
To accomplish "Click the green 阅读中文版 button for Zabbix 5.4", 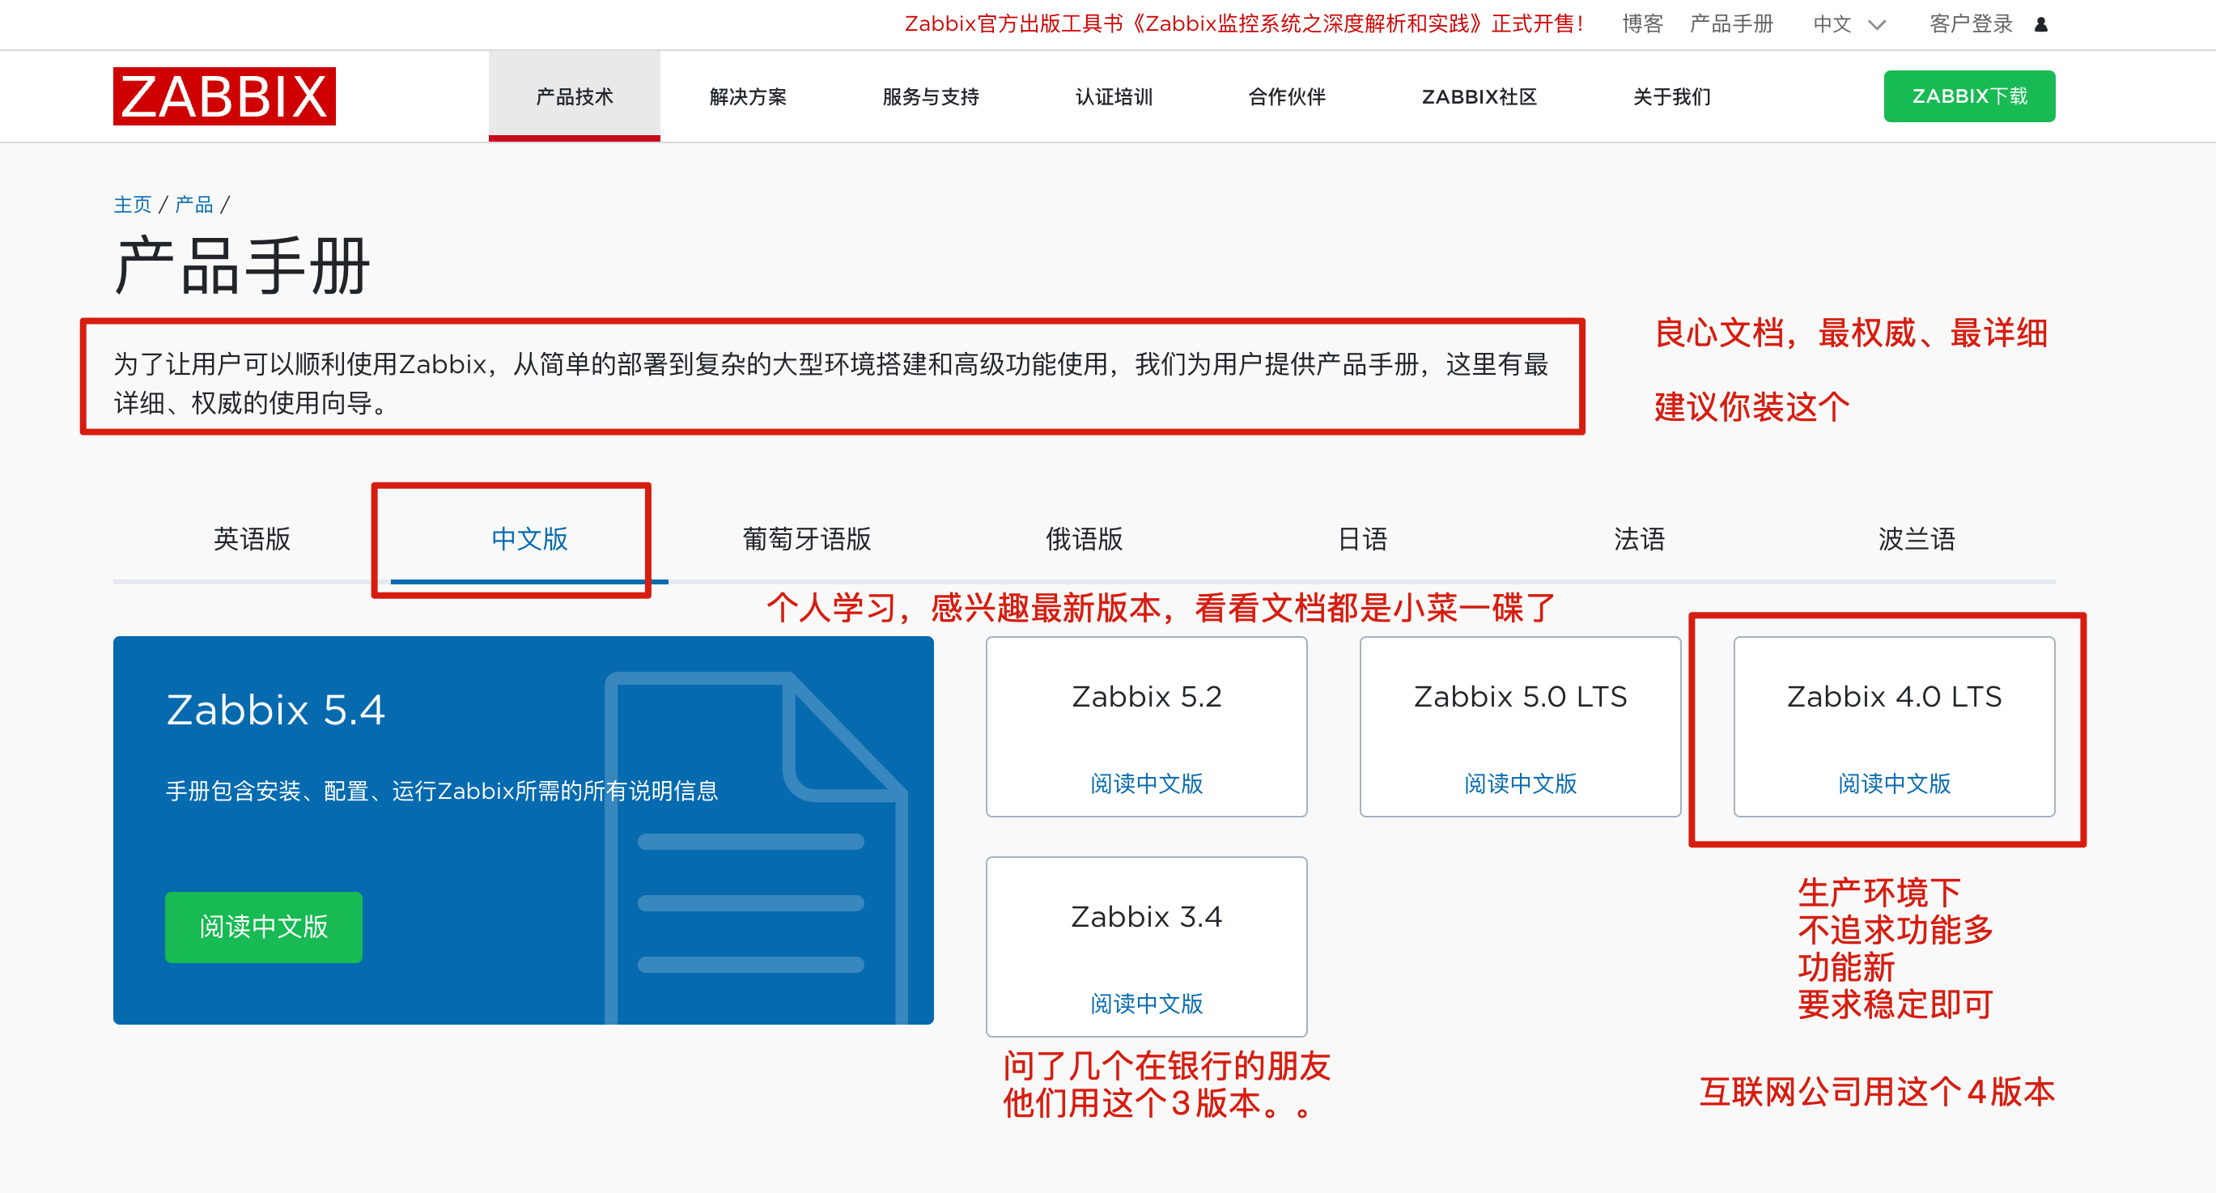I will click(x=263, y=927).
